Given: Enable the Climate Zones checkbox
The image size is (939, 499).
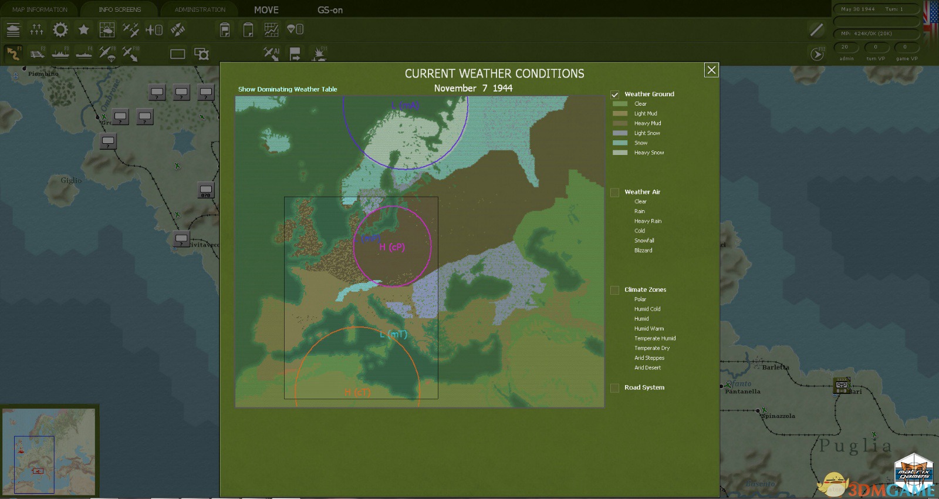Looking at the screenshot, I should tap(615, 290).
